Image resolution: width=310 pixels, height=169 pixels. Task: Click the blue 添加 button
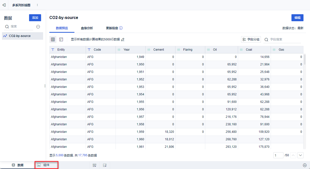tap(35, 18)
